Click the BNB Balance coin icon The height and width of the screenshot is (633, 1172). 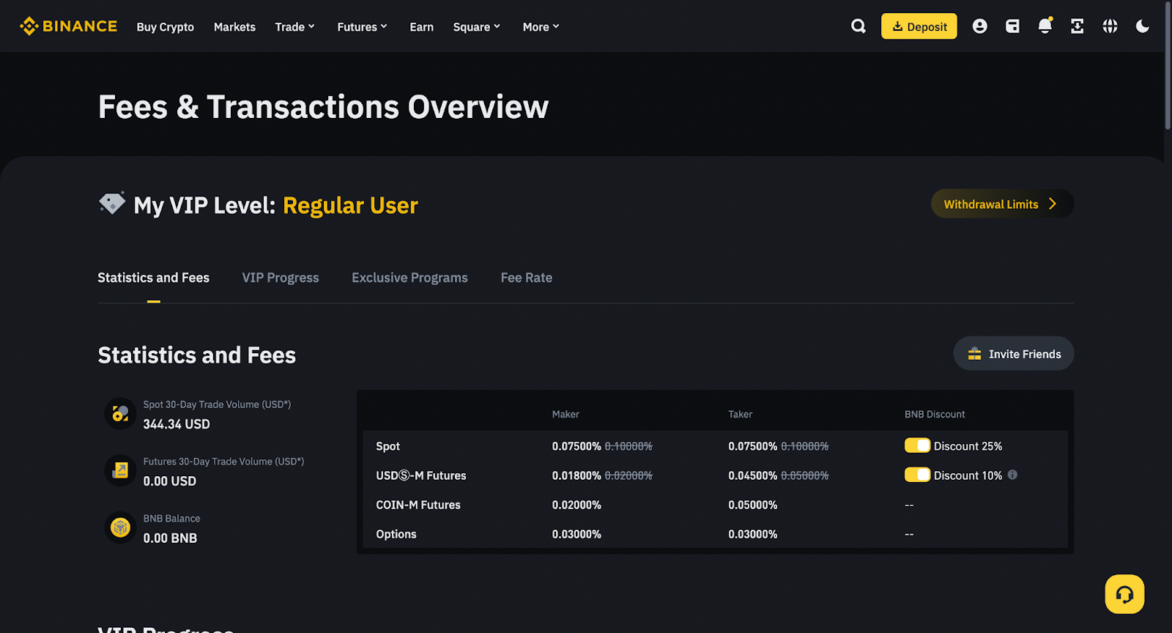click(x=120, y=527)
